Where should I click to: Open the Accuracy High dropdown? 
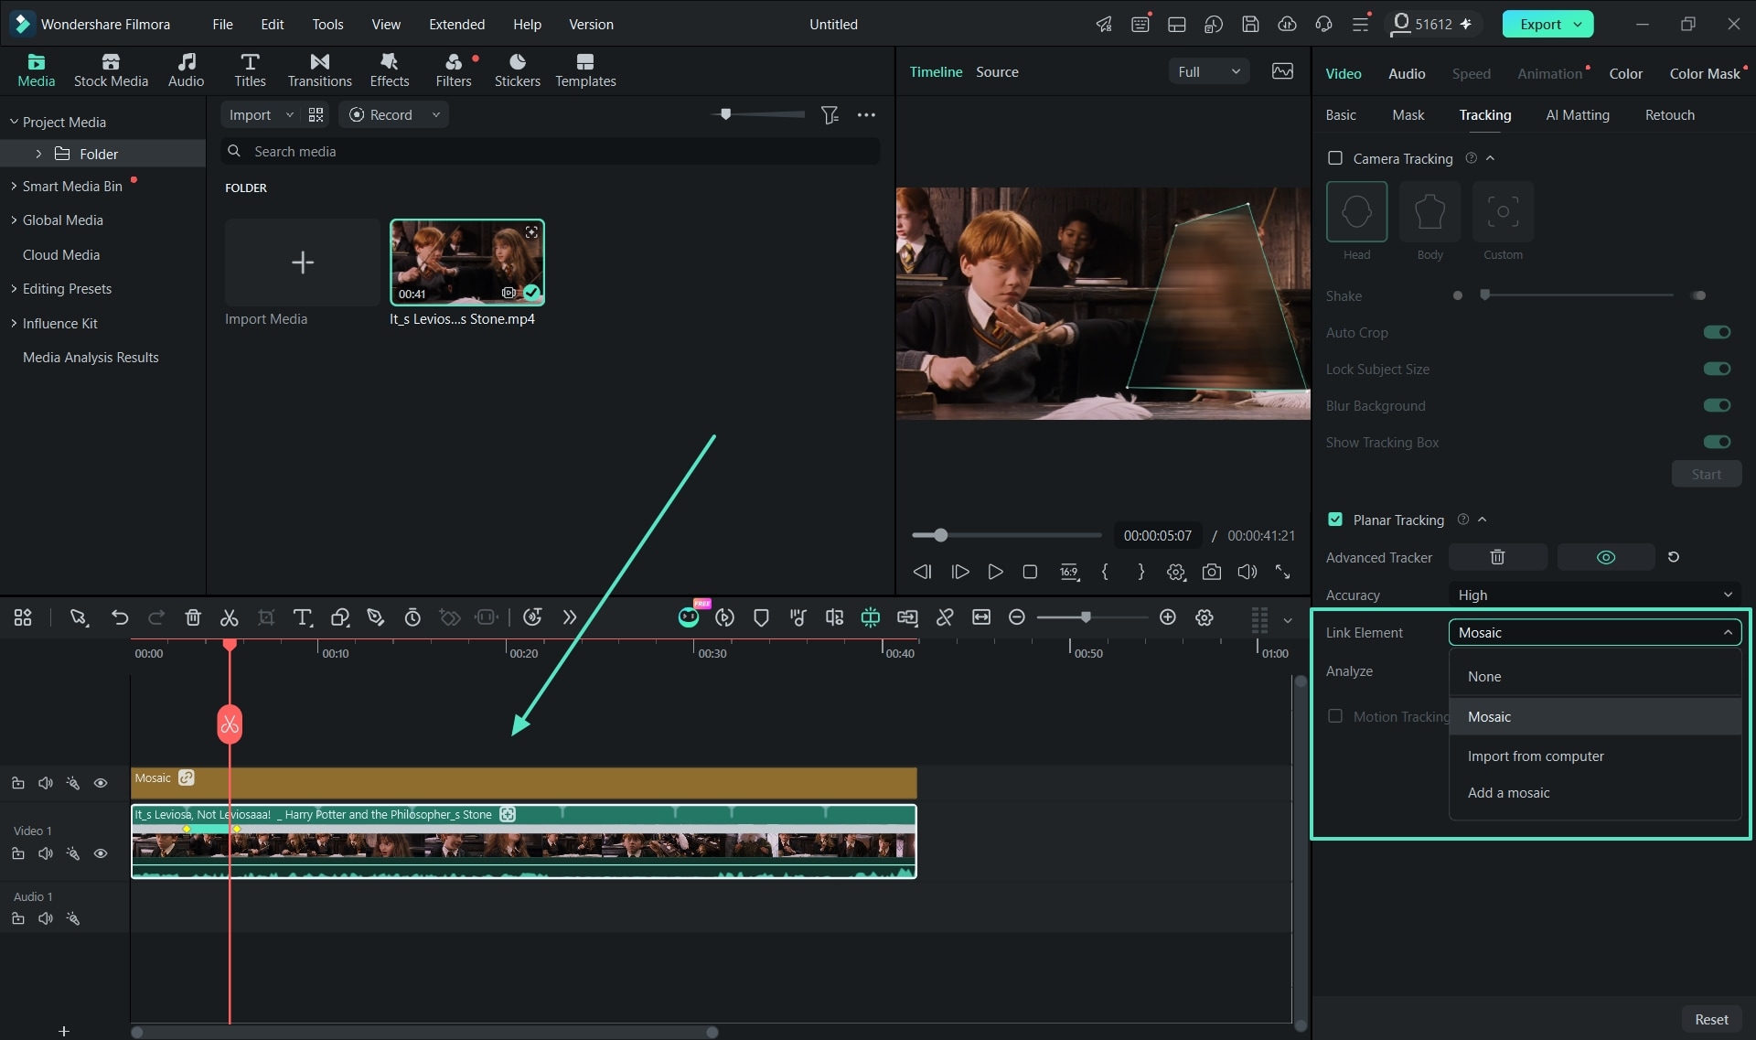point(1594,595)
